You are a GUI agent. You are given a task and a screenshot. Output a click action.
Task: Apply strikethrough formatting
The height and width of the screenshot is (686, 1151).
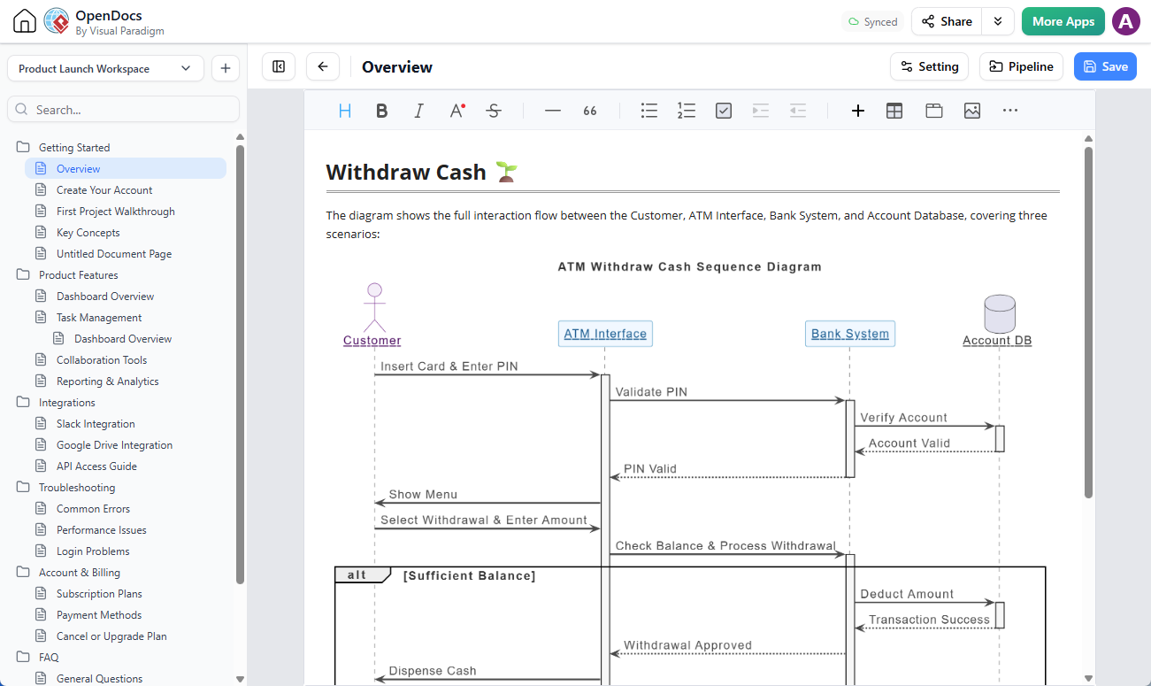(x=495, y=111)
